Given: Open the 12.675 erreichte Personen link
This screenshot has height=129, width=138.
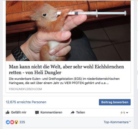Looking at the screenshot, I should 26,102.
